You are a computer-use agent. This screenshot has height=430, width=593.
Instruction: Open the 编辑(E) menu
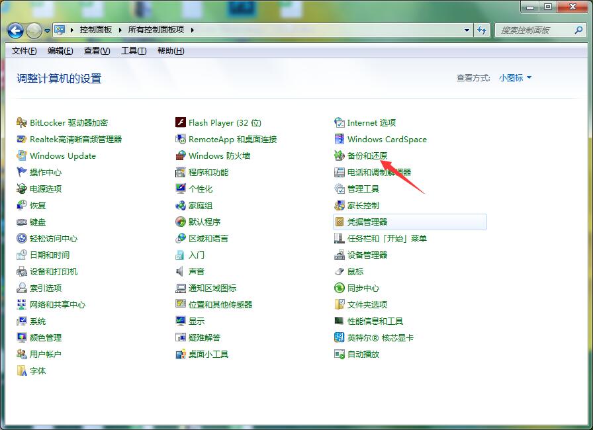[60, 51]
